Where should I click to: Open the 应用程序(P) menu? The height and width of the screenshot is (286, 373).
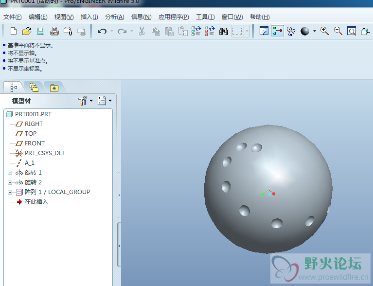(x=174, y=17)
